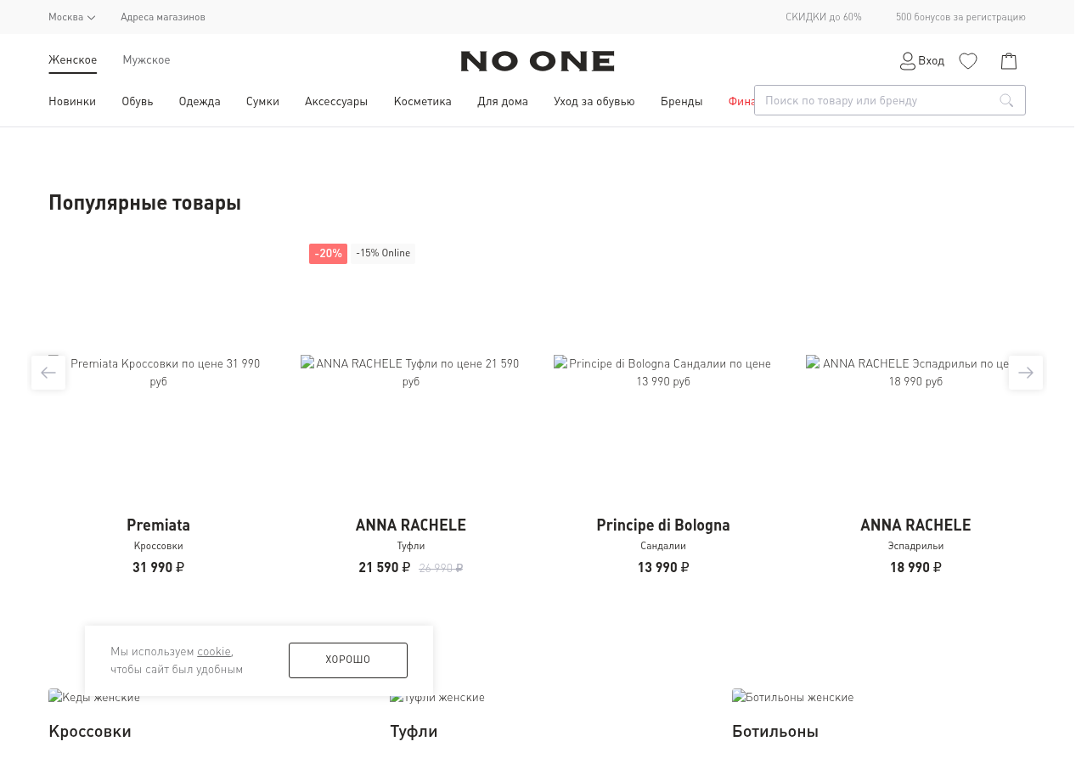The width and height of the screenshot is (1087, 764).
Task: Click the 31 990 ₽ price
Action: (158, 567)
